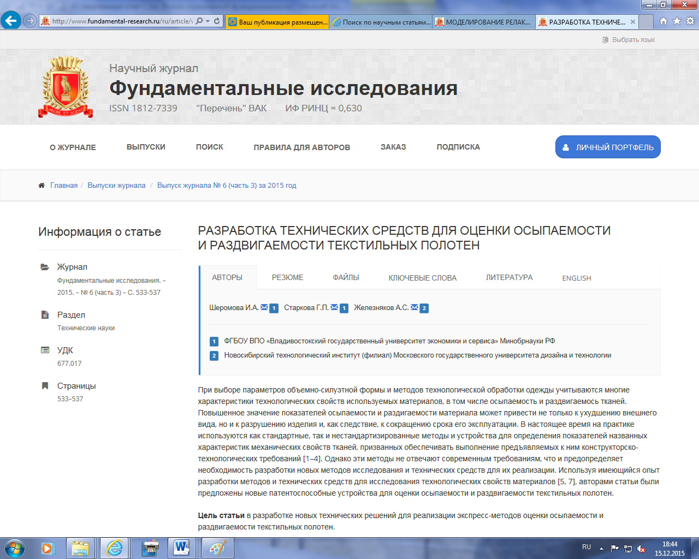Switch to the РЕЗЮМЕ tab
This screenshot has width=699, height=559.
pos(287,277)
